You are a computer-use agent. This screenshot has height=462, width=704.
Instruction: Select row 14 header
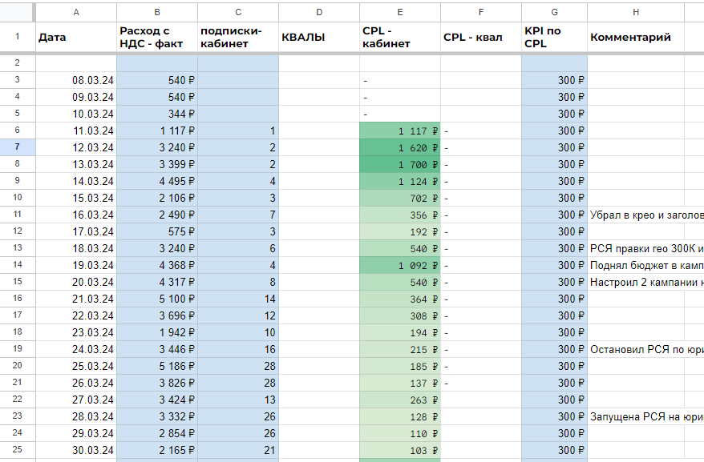coord(18,265)
